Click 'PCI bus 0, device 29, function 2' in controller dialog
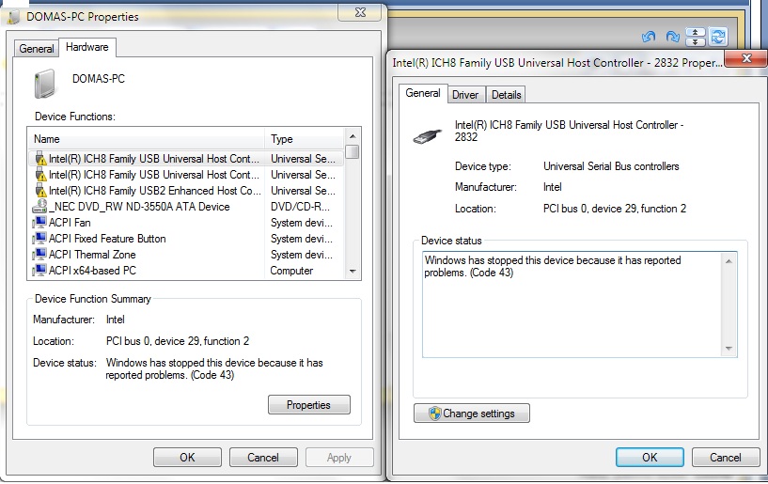Screen dimensions: 768x484 (614, 209)
